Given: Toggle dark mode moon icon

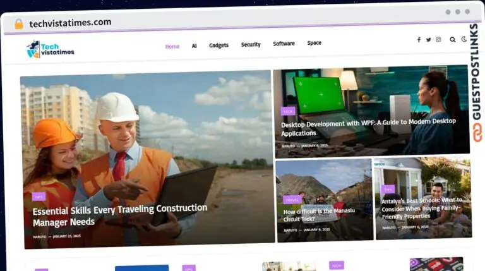Looking at the screenshot, I should coord(464,39).
